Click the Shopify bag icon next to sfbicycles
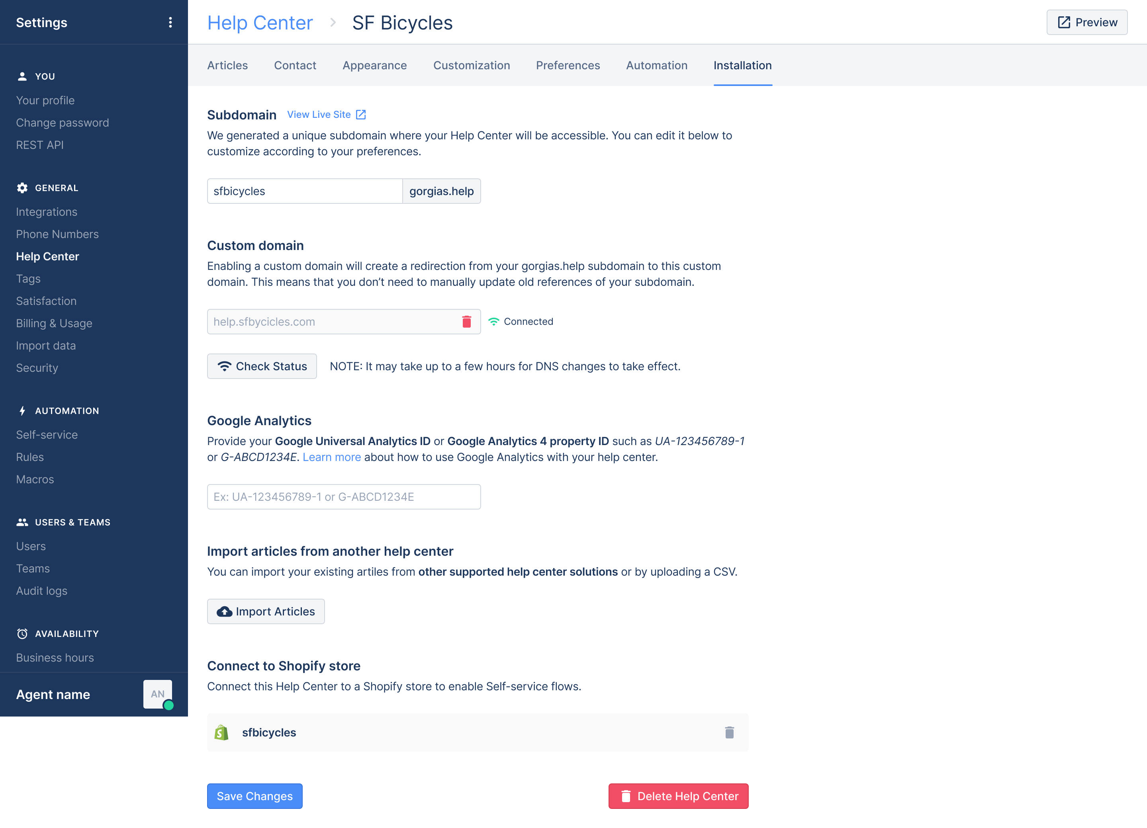This screenshot has width=1147, height=828. [222, 732]
